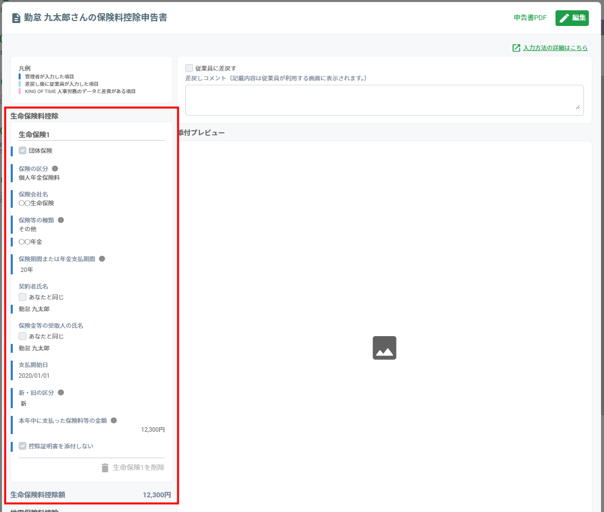Check the 従業員に差戻す checkbox
The height and width of the screenshot is (512, 604).
[x=189, y=68]
